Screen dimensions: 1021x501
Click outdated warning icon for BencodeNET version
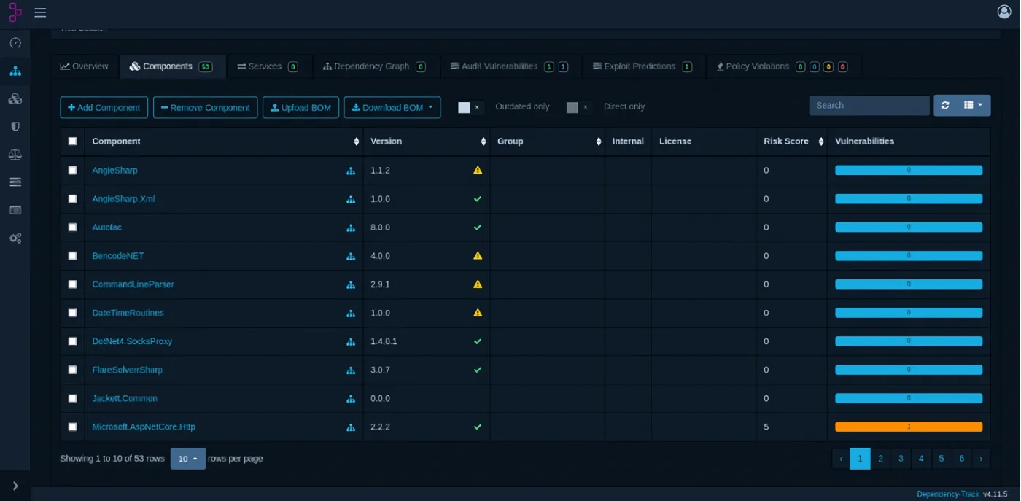tap(478, 255)
